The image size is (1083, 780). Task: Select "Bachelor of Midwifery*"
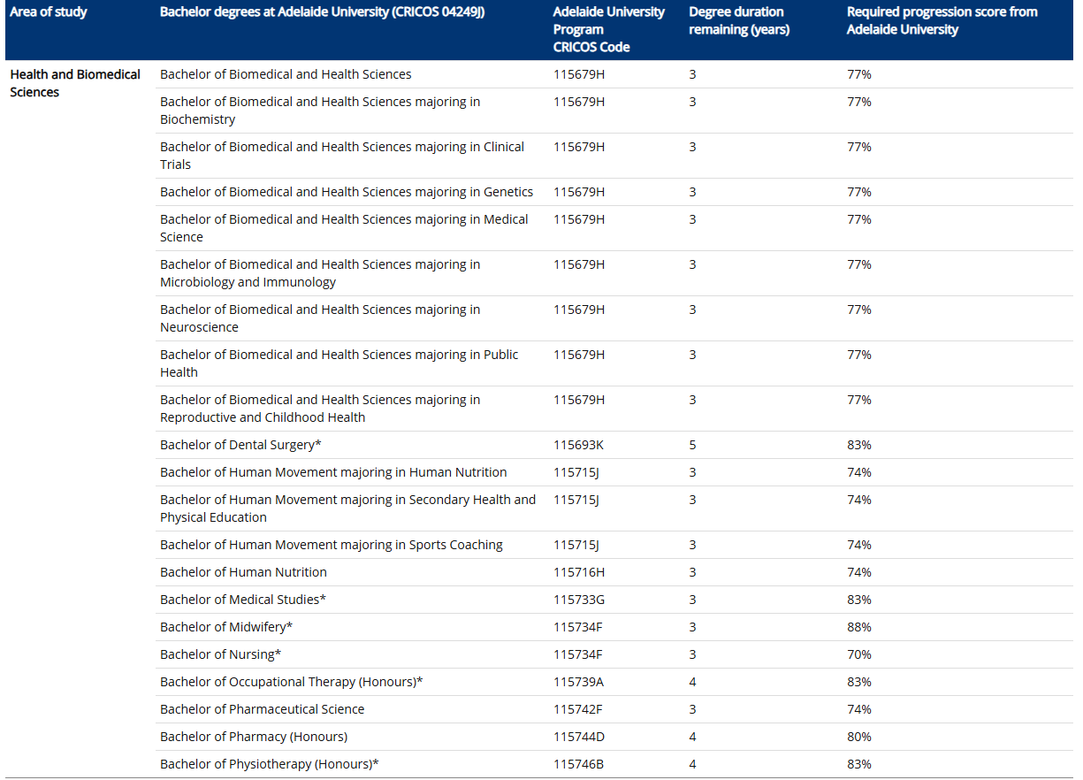pos(226,627)
